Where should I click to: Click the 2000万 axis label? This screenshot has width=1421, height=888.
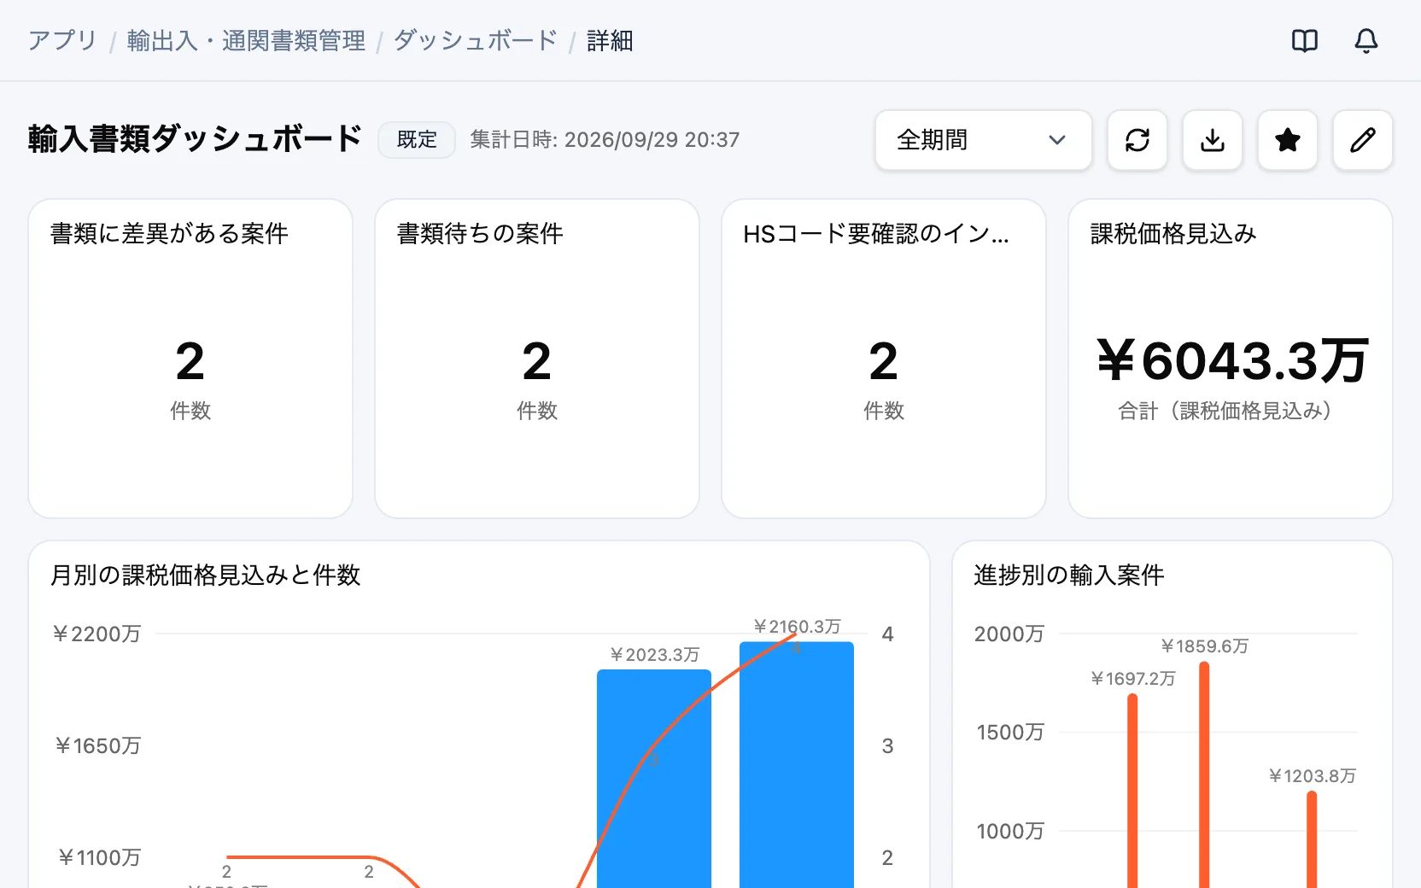coord(1009,634)
